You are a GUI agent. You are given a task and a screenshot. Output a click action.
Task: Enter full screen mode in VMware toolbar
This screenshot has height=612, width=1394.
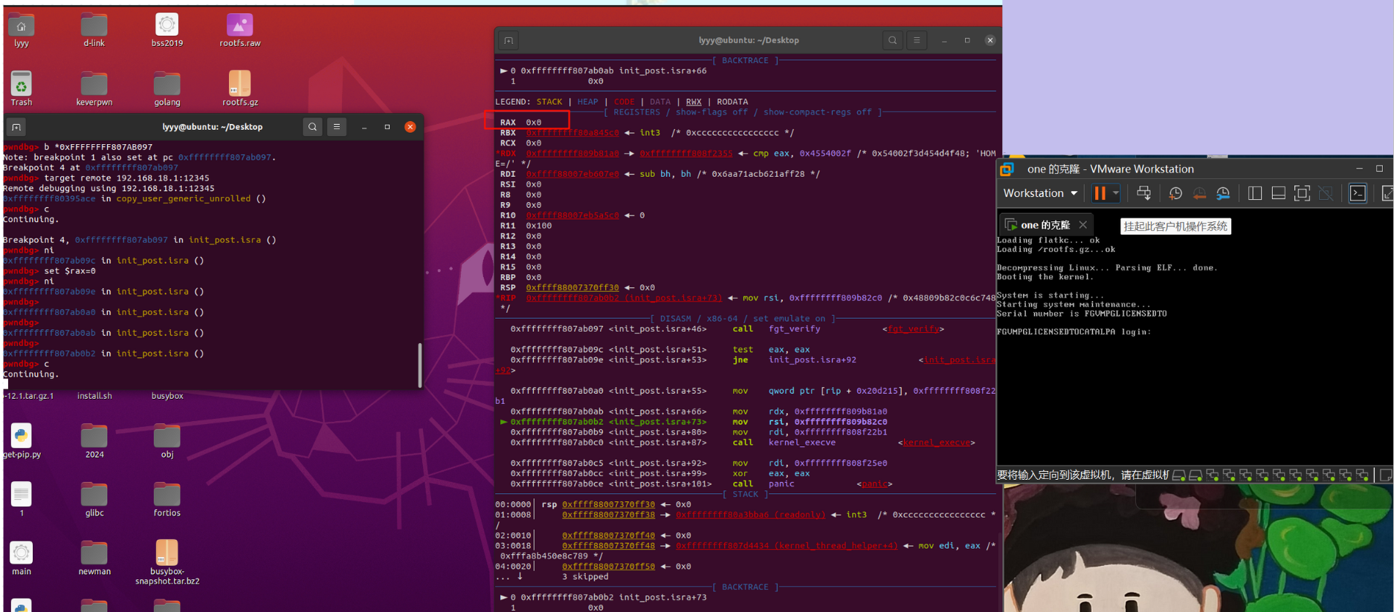[x=1302, y=193]
